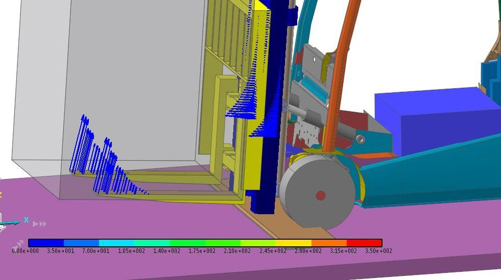Click the 3.50e+002 maximum legend value
The image size is (501, 280).
coord(378,251)
